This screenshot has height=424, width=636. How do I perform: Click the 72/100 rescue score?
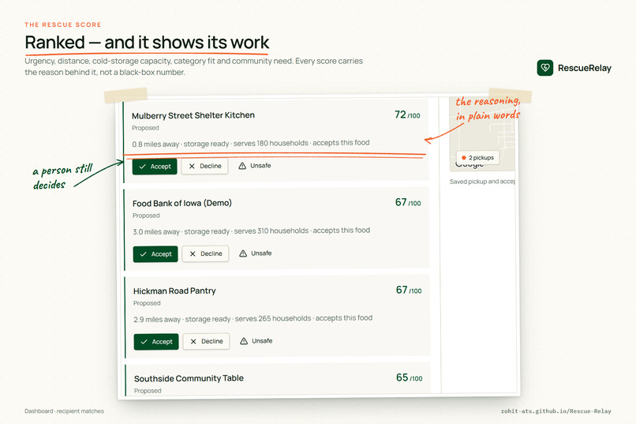point(407,114)
